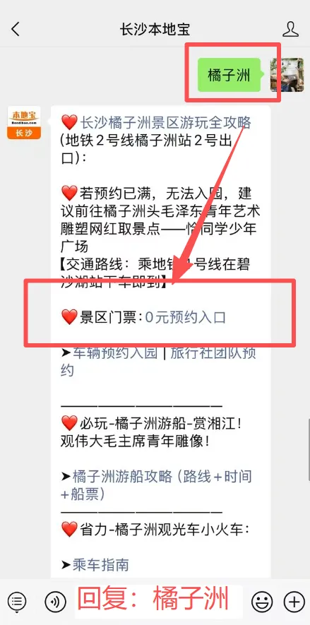Tap the red heart before 景区门票

(x=69, y=317)
